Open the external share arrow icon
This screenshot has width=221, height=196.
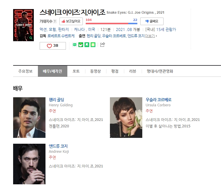pos(102,45)
